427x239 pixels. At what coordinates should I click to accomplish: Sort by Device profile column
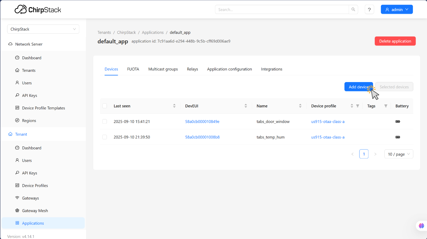tap(352, 106)
